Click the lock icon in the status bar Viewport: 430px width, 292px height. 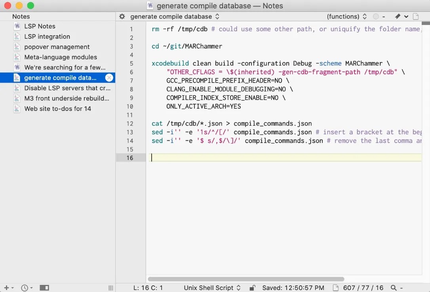(252, 288)
